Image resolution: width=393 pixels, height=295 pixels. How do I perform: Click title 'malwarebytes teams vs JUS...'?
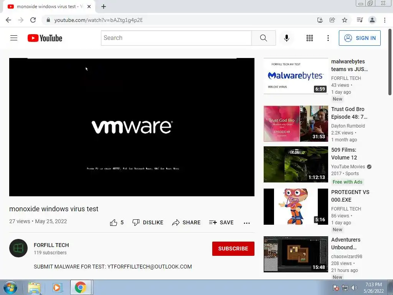tap(349, 65)
